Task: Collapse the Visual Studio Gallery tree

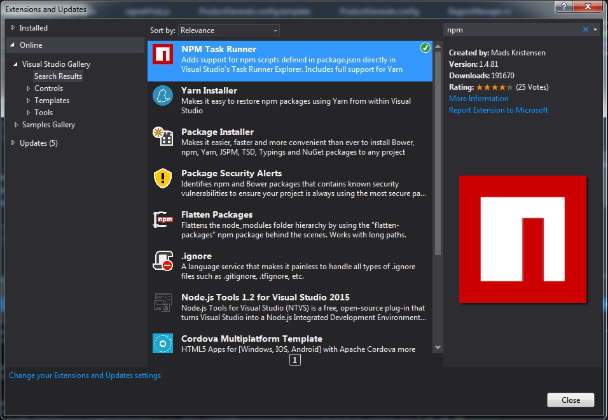Action: coord(15,64)
